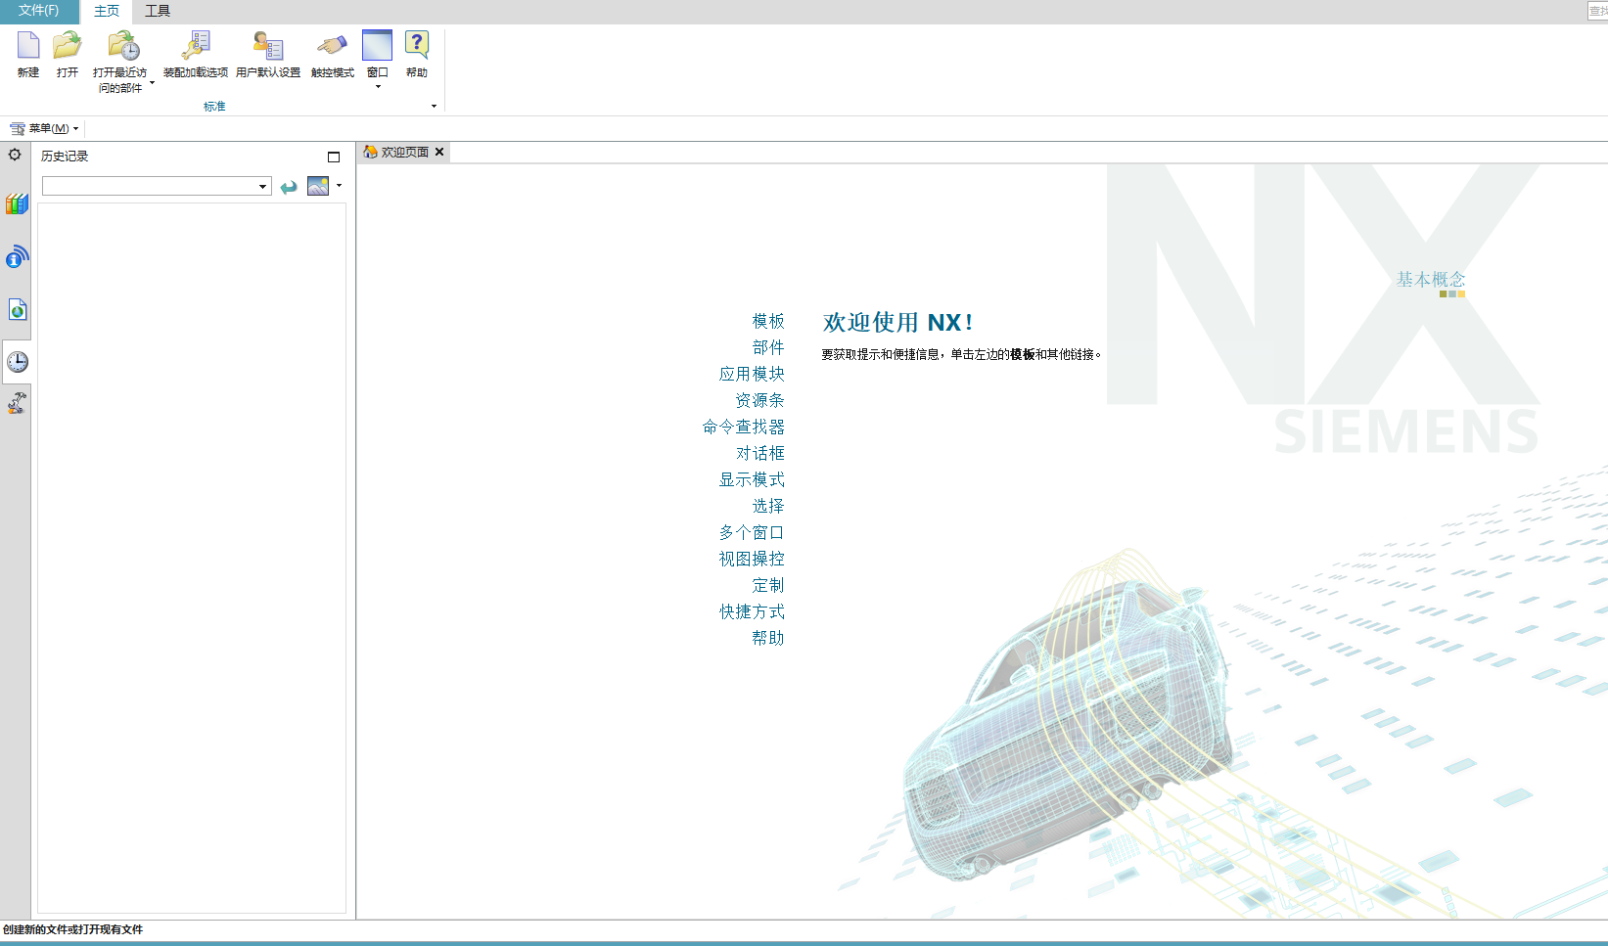Expand the history view style dropdown arrow
This screenshot has height=946, width=1608.
[x=340, y=185]
